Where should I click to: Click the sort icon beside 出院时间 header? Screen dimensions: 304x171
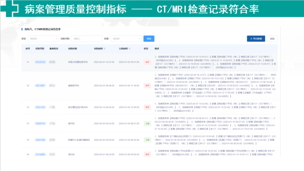105,49
